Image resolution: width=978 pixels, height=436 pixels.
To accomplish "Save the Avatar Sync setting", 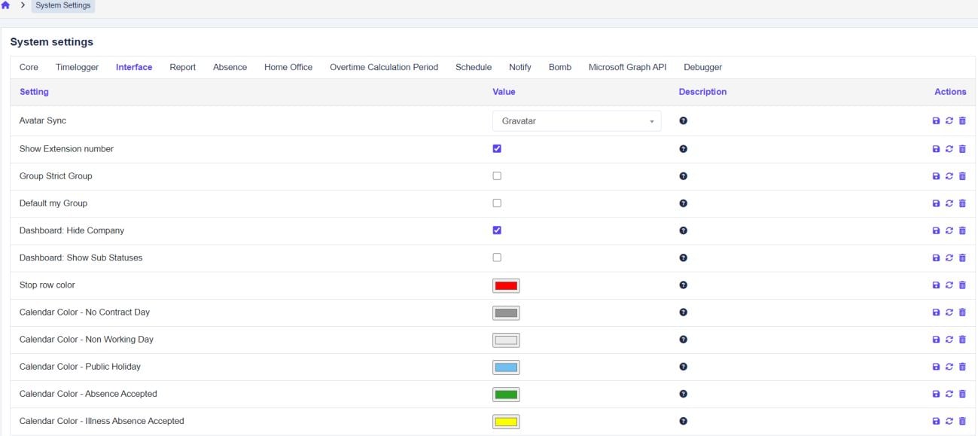I will pyautogui.click(x=936, y=121).
